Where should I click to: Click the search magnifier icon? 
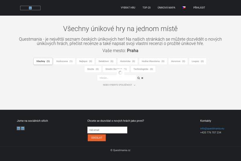coord(139,78)
